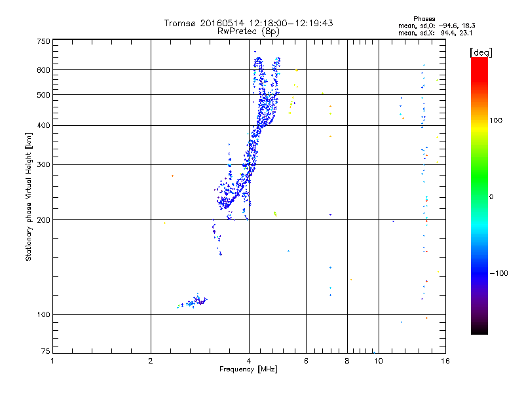Click the x-axis tick label "6"
The height and width of the screenshot is (393, 524).
(306, 361)
